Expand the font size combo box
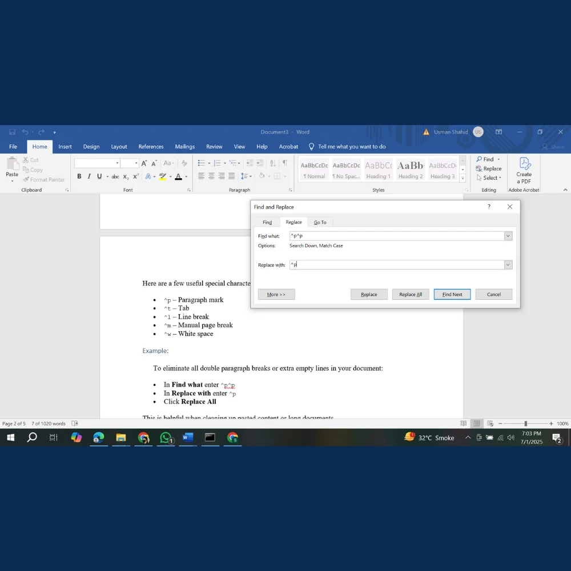The image size is (571, 571). click(136, 163)
